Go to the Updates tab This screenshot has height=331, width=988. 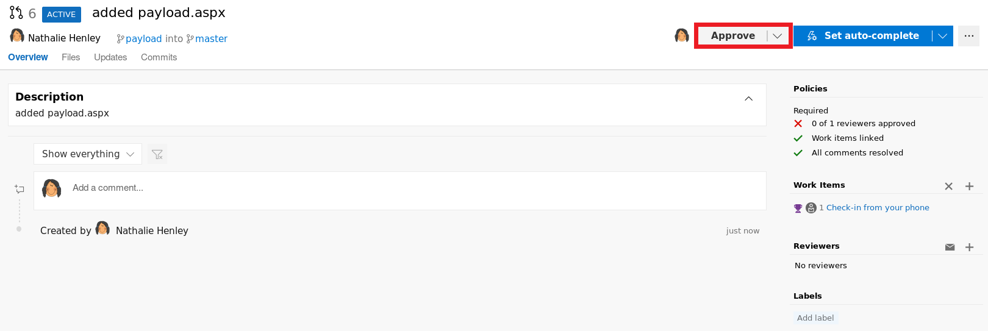point(110,57)
